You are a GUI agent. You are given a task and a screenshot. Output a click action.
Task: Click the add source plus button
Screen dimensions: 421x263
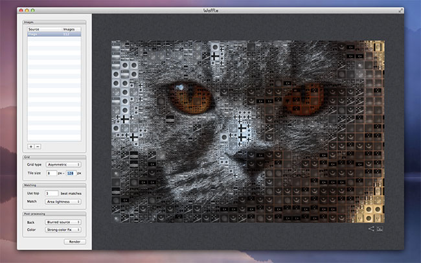30,147
